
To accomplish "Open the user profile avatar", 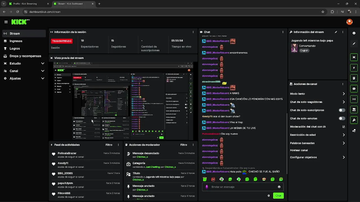I will pos(349,22).
